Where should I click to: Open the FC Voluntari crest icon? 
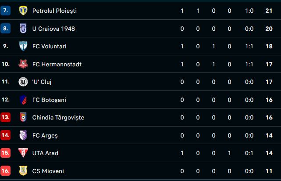23,46
